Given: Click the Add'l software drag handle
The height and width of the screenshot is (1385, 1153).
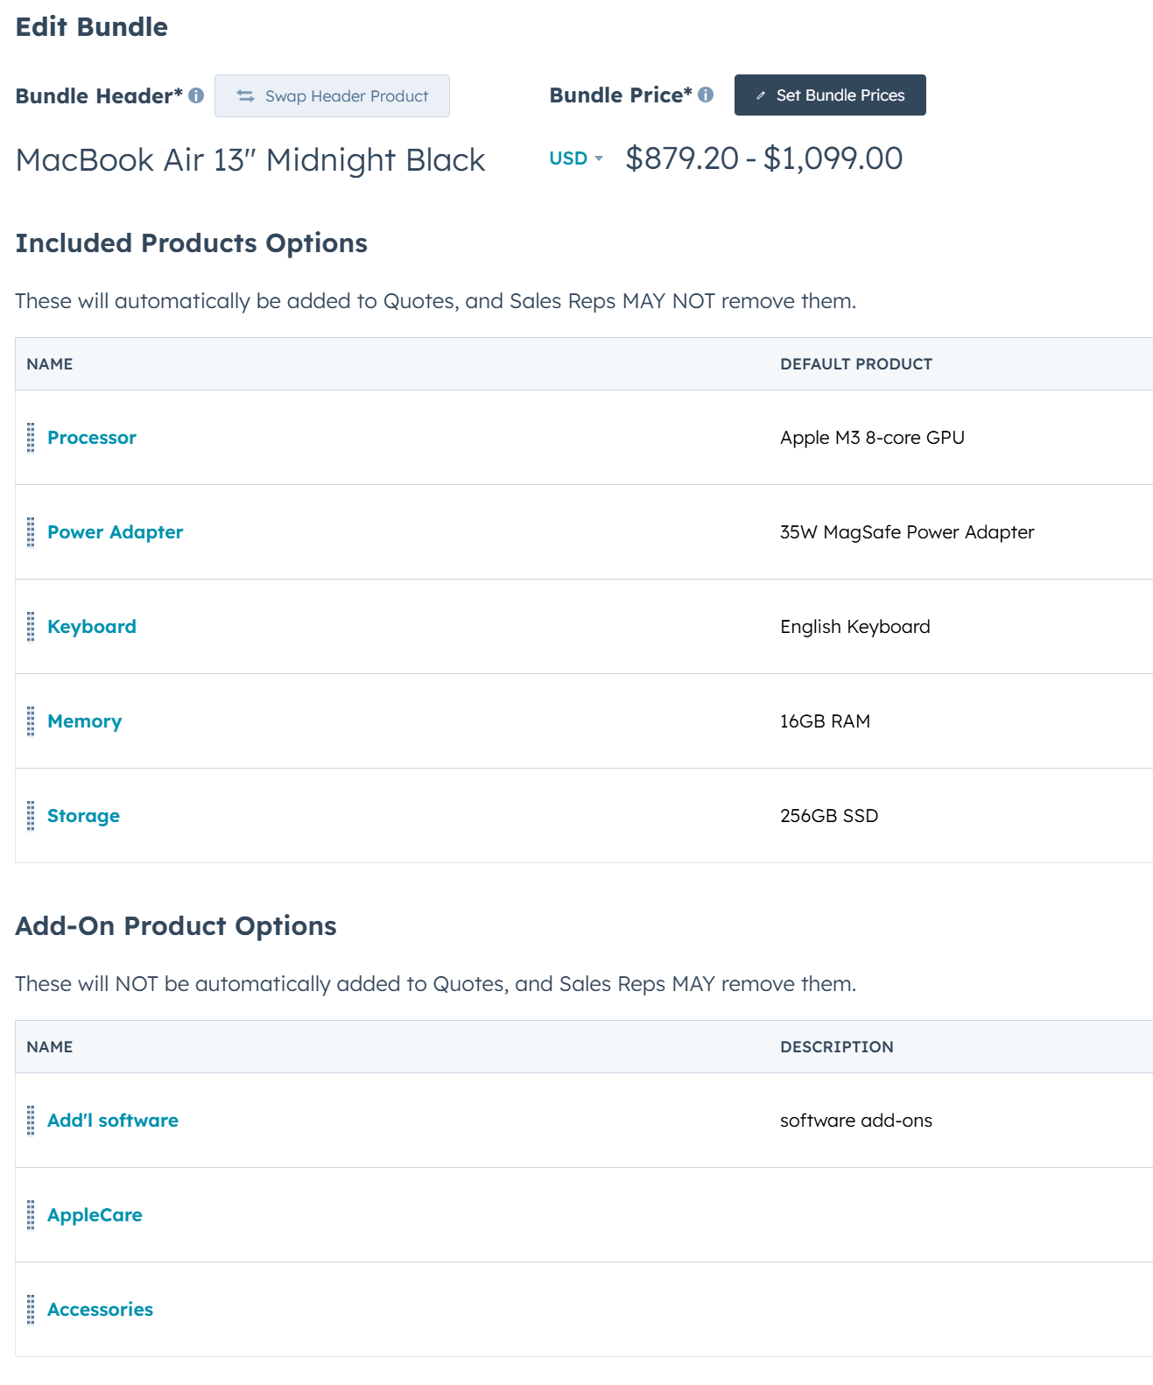Looking at the screenshot, I should tap(31, 1121).
